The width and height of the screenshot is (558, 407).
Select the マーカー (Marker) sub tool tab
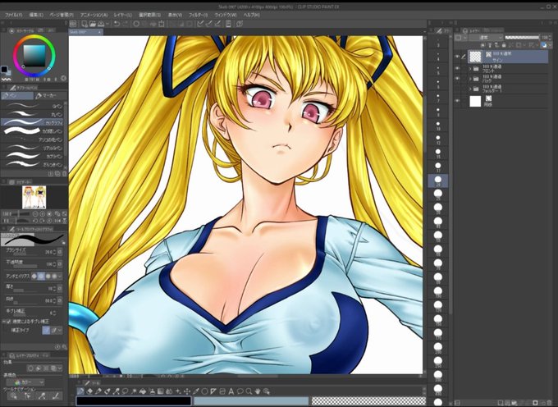pos(50,96)
